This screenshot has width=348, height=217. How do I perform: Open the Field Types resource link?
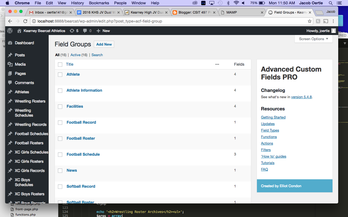(x=270, y=130)
